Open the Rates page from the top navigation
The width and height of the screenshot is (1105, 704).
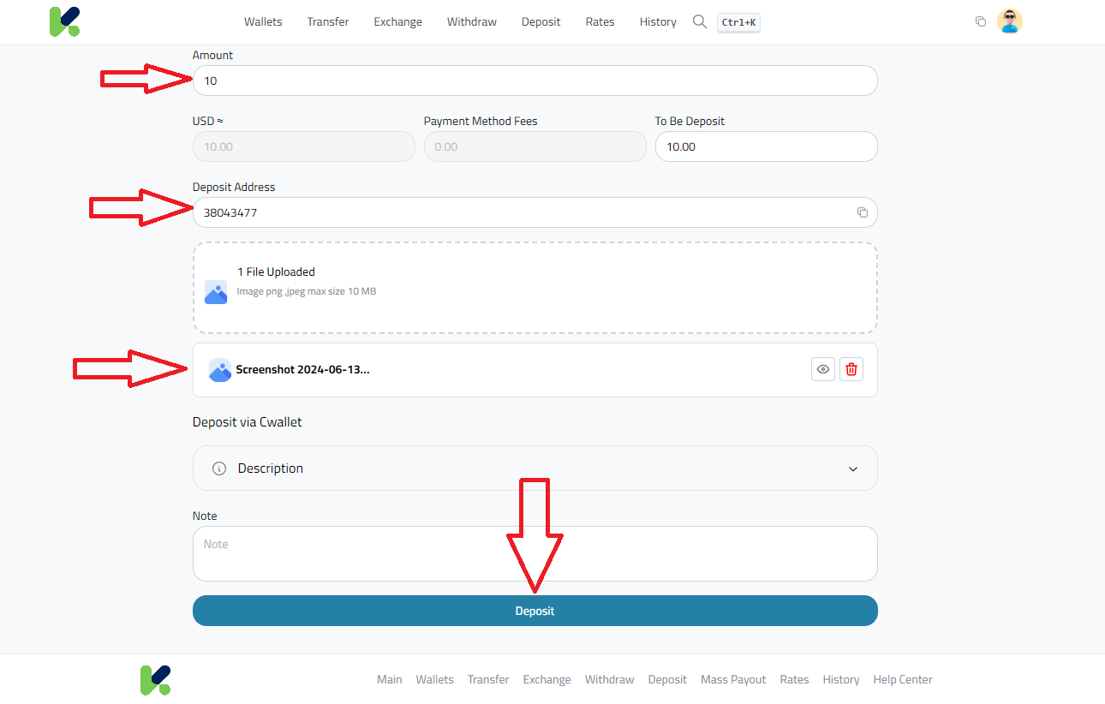pyautogui.click(x=600, y=21)
